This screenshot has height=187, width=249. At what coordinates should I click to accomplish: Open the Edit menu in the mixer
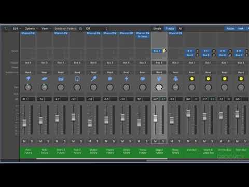click(x=17, y=29)
